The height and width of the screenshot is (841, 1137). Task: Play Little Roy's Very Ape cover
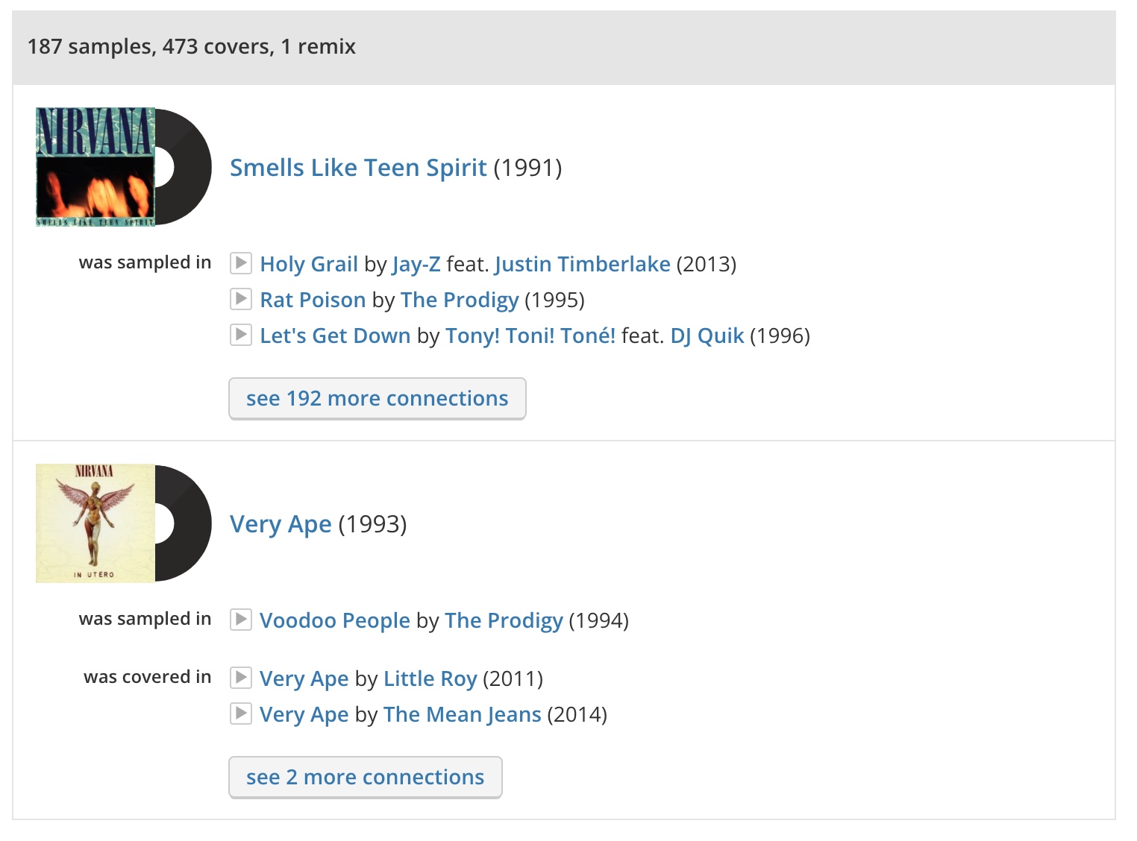pos(240,678)
